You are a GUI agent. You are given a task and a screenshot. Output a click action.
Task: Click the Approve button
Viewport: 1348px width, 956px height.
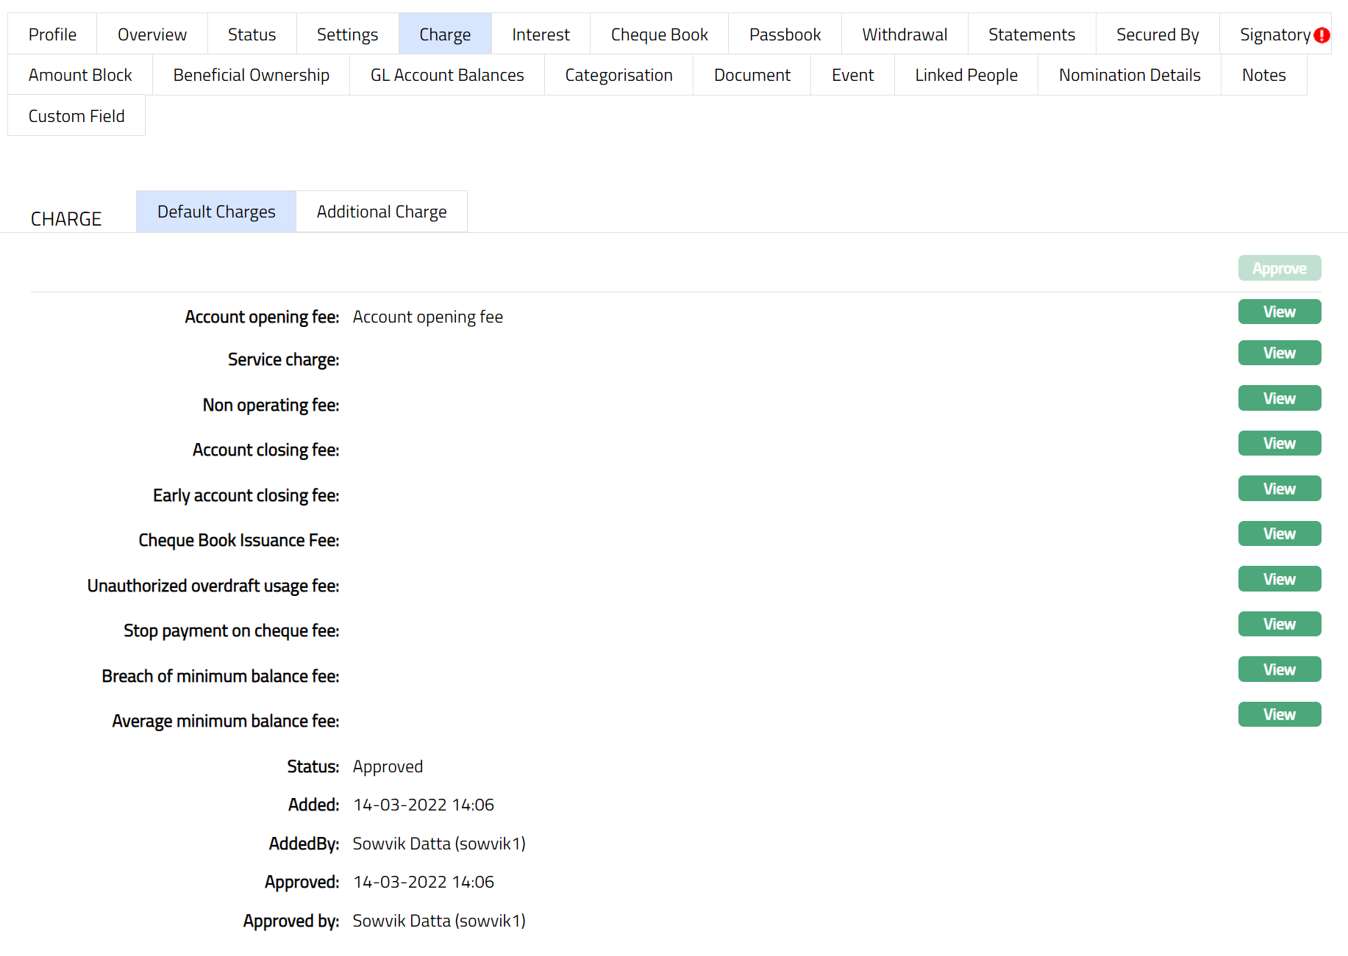click(x=1279, y=268)
